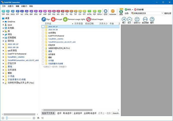Check the 合作游戏 folder checkbox

point(43,54)
